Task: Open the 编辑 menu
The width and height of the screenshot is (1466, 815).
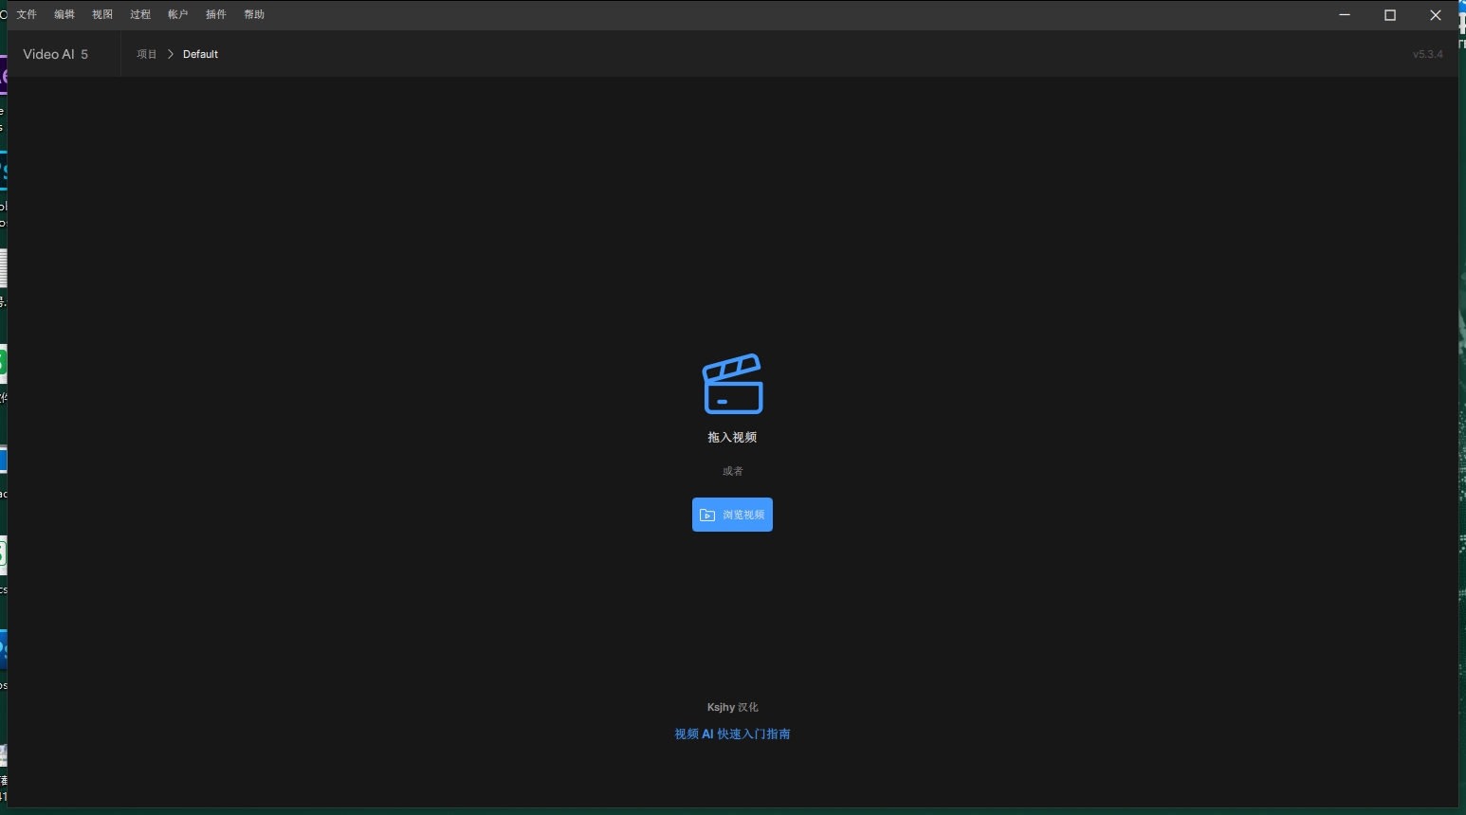Action: [x=64, y=14]
